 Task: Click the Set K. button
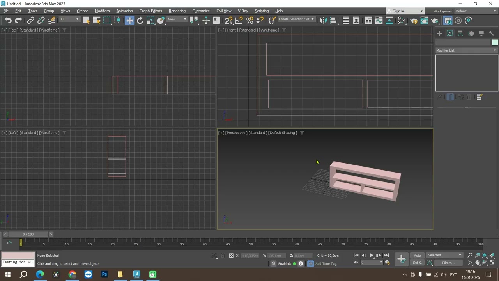tap(417, 263)
